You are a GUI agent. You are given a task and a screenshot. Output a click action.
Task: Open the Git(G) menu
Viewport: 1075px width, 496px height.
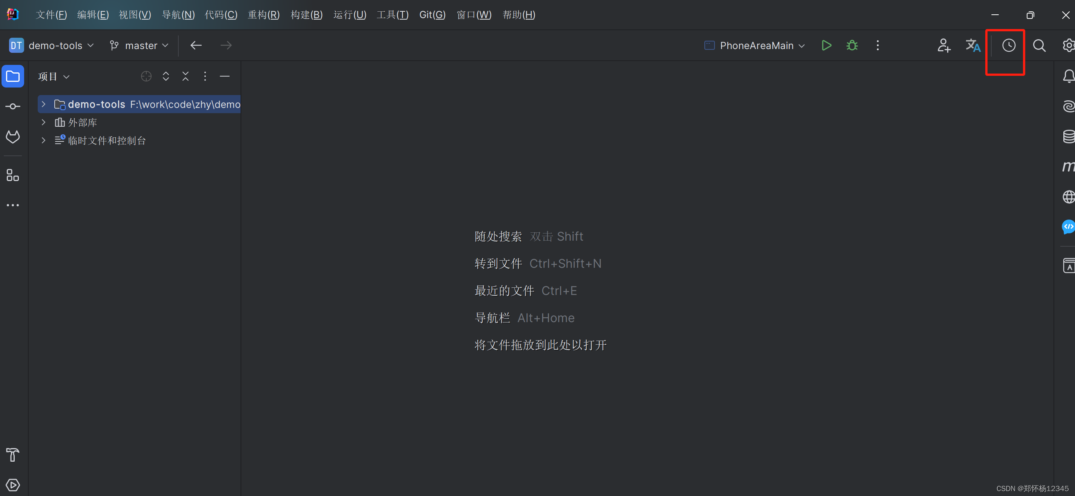pos(432,15)
